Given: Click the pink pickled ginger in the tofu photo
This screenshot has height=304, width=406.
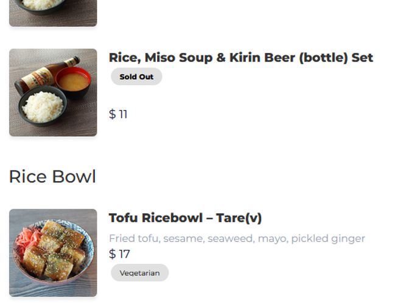Looking at the screenshot, I should click(24, 236).
